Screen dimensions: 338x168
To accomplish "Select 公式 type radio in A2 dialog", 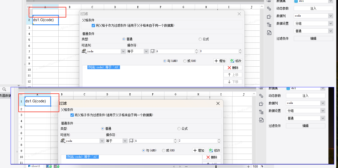I will coord(179,129).
